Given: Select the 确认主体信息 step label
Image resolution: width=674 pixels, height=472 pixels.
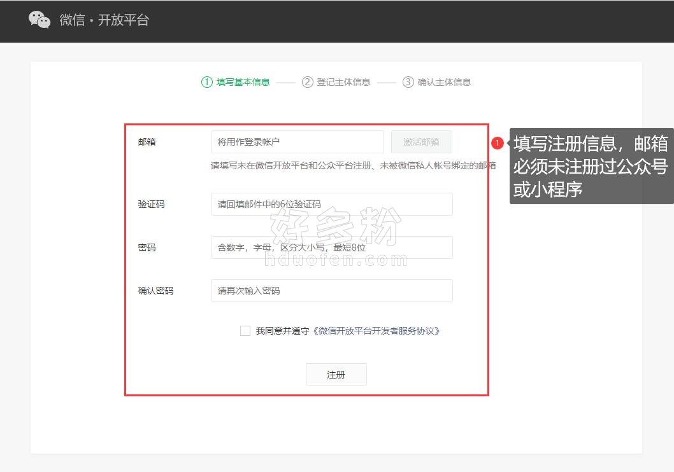Looking at the screenshot, I should 444,82.
